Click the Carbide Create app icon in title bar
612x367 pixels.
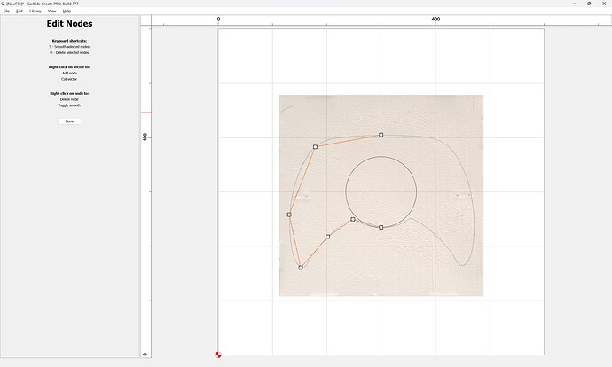click(3, 4)
